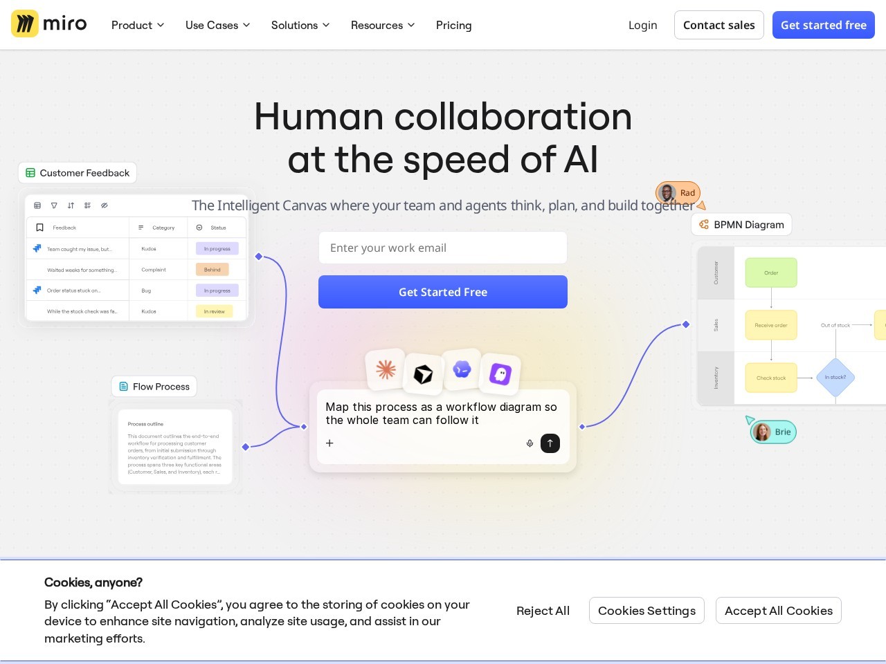Select the Flow Process label chip

(154, 387)
